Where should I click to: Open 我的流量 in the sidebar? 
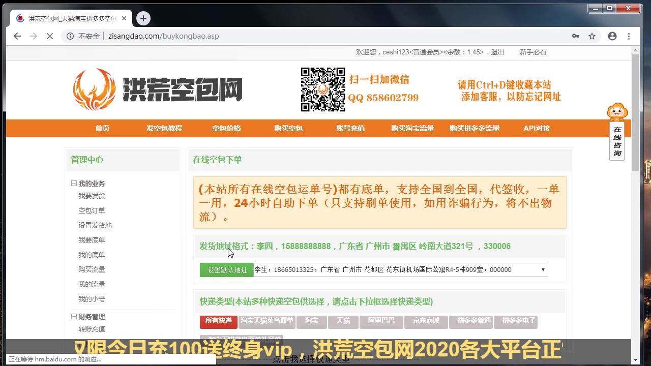pyautogui.click(x=92, y=284)
